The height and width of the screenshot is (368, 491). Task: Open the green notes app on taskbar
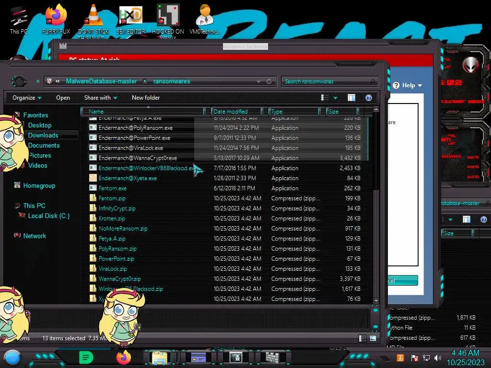click(x=86, y=357)
